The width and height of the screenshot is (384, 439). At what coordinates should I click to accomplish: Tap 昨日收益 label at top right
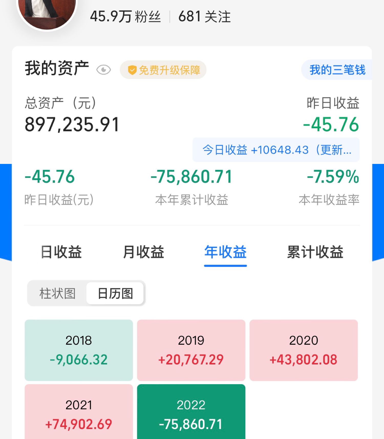[333, 103]
